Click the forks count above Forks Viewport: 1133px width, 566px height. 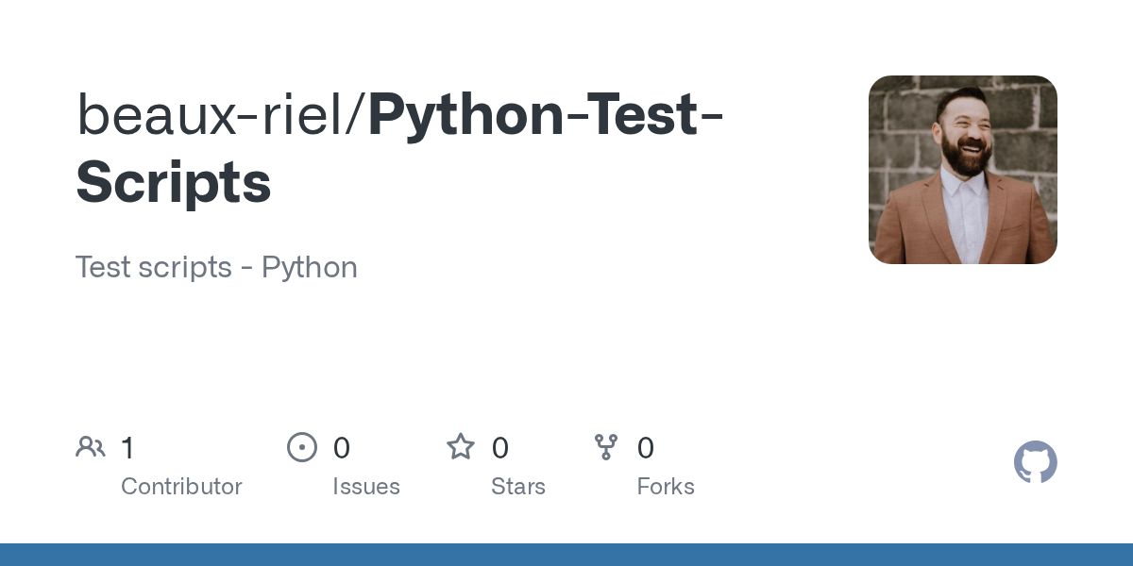point(646,448)
